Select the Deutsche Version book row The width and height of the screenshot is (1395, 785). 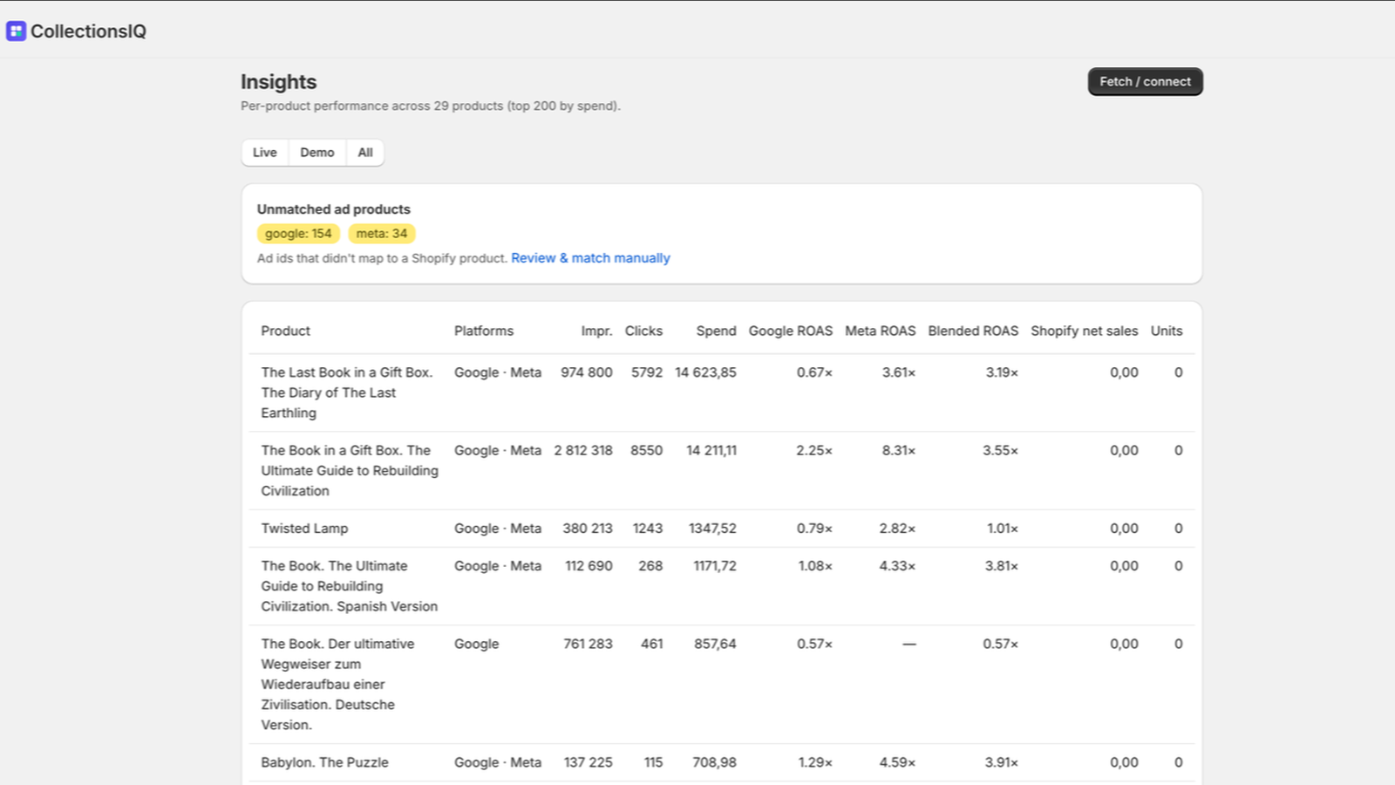coord(722,685)
